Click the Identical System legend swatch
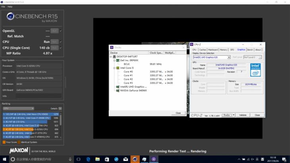The height and width of the screenshot is (163, 290). pos(19,142)
